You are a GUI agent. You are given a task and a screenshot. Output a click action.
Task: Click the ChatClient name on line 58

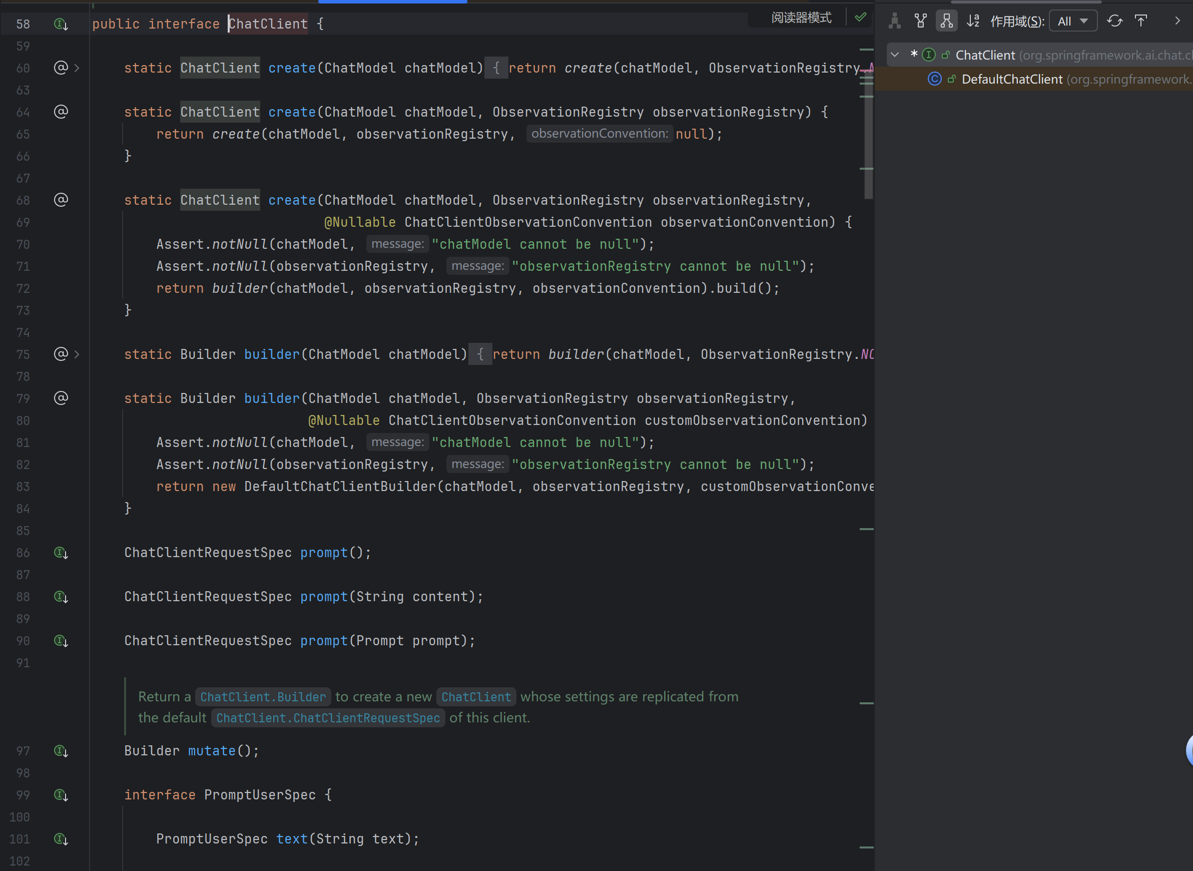(x=268, y=24)
